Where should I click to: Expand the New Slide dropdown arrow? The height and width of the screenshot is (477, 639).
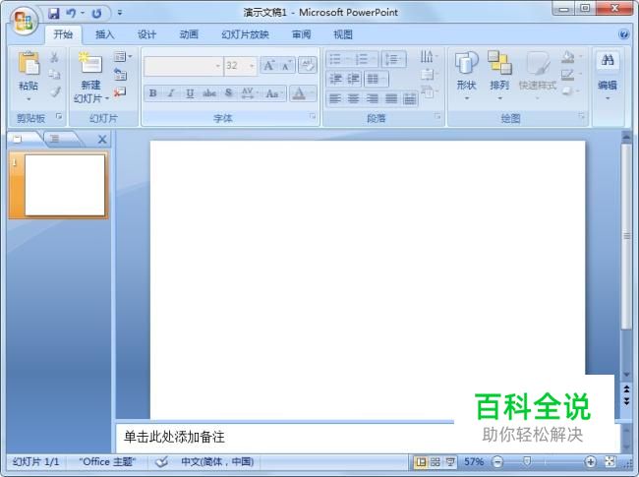(107, 98)
